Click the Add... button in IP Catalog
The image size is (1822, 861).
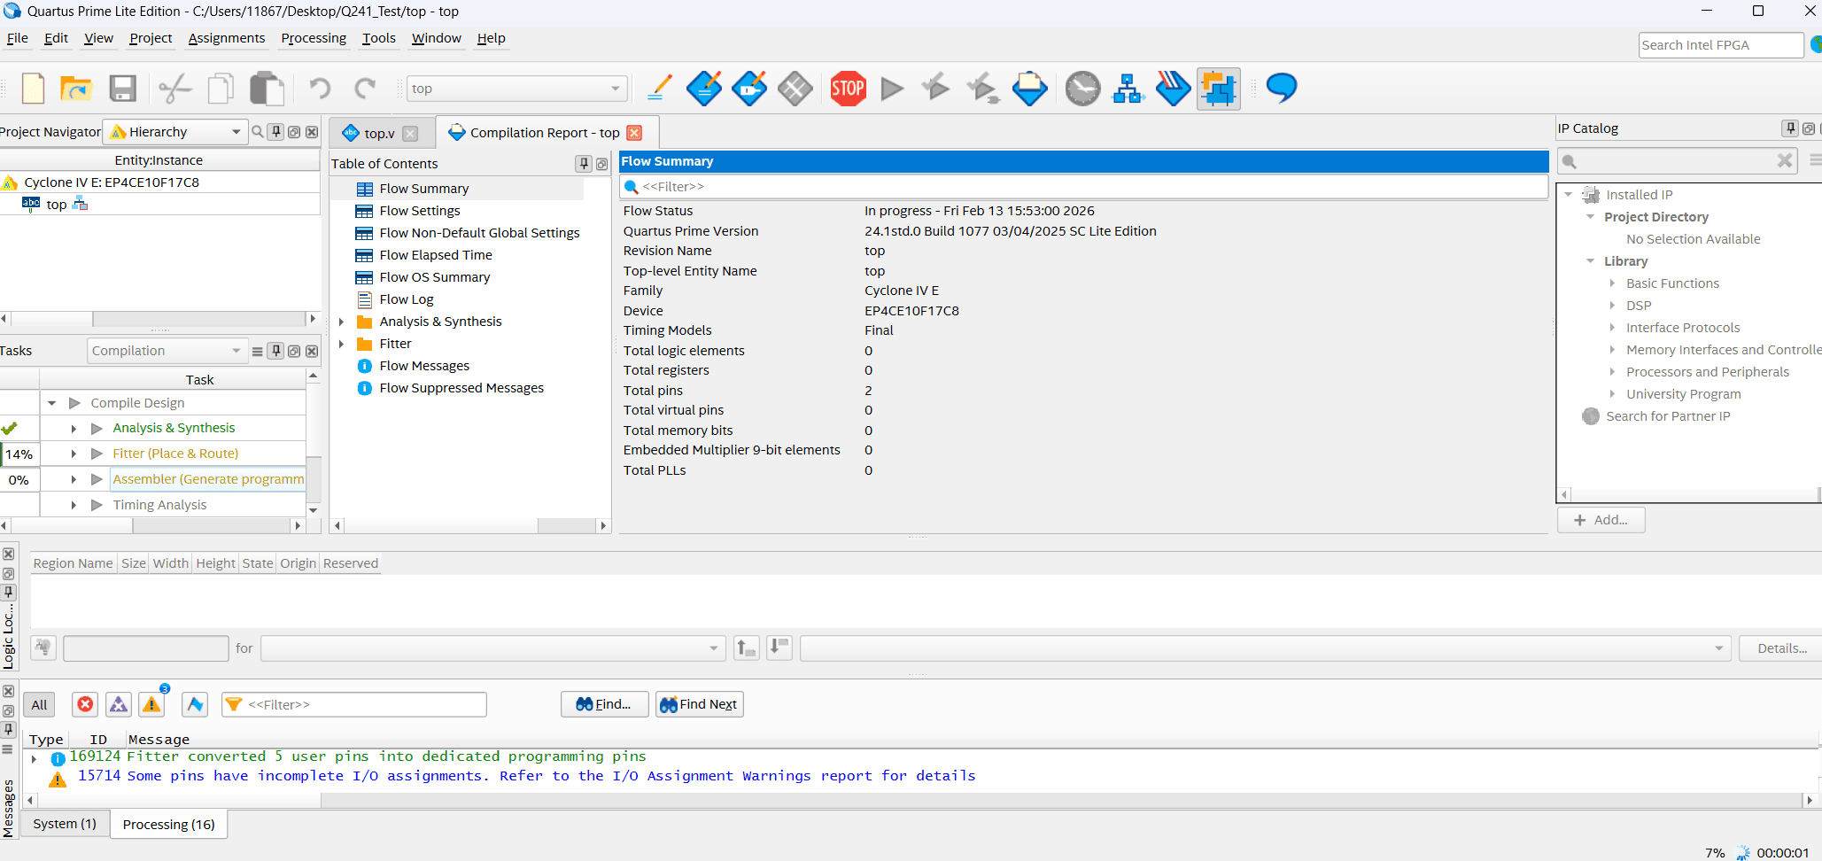[x=1601, y=520]
